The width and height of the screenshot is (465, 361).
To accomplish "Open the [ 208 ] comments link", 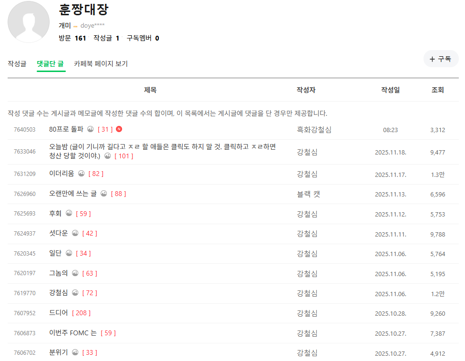I will coord(81,313).
